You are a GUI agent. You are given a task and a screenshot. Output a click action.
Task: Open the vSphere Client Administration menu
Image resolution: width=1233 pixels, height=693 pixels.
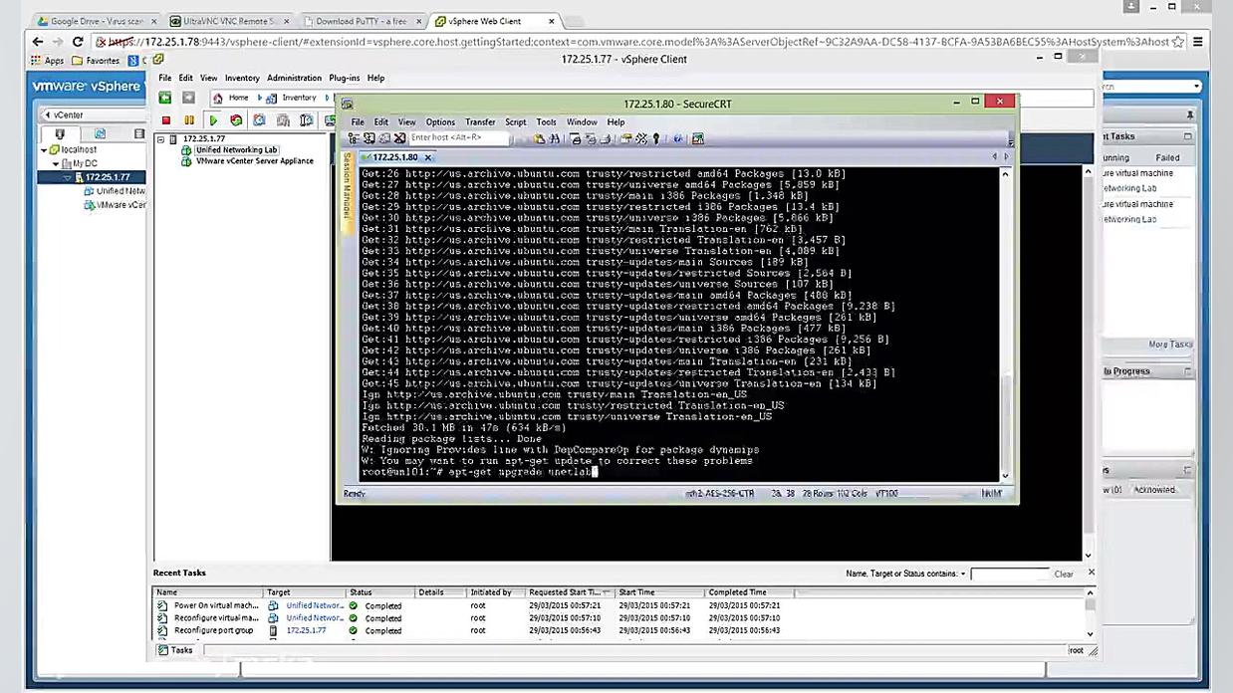(294, 78)
